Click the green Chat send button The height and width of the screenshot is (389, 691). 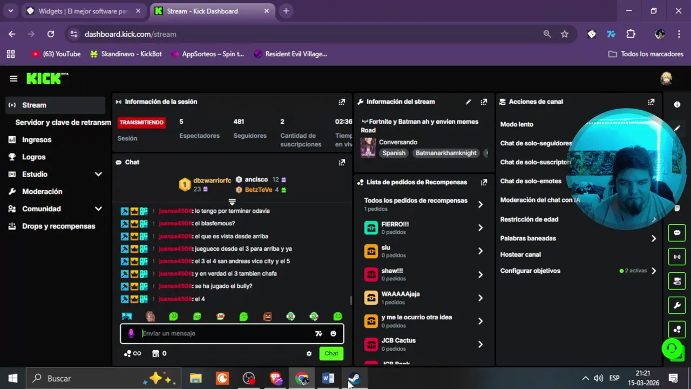pyautogui.click(x=331, y=353)
